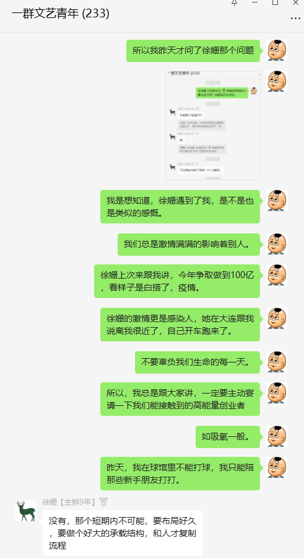Click the '徐姗的激情更是感染人' message bubble
The image size is (304, 558).
[x=180, y=325]
